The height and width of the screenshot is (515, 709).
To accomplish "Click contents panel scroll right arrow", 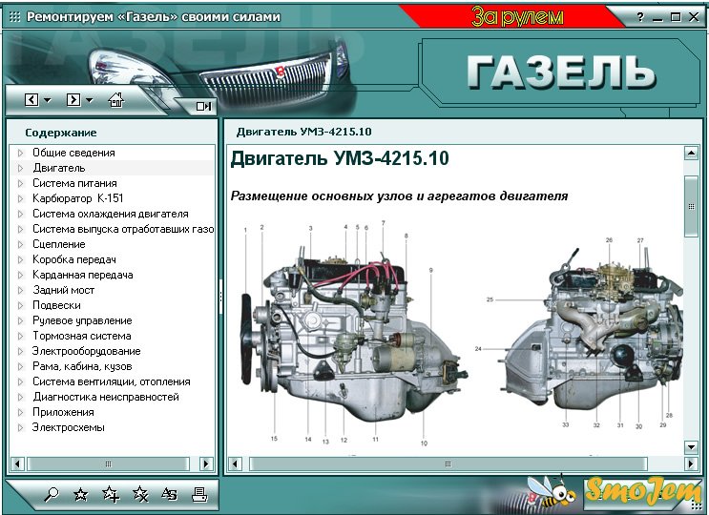I will point(206,463).
